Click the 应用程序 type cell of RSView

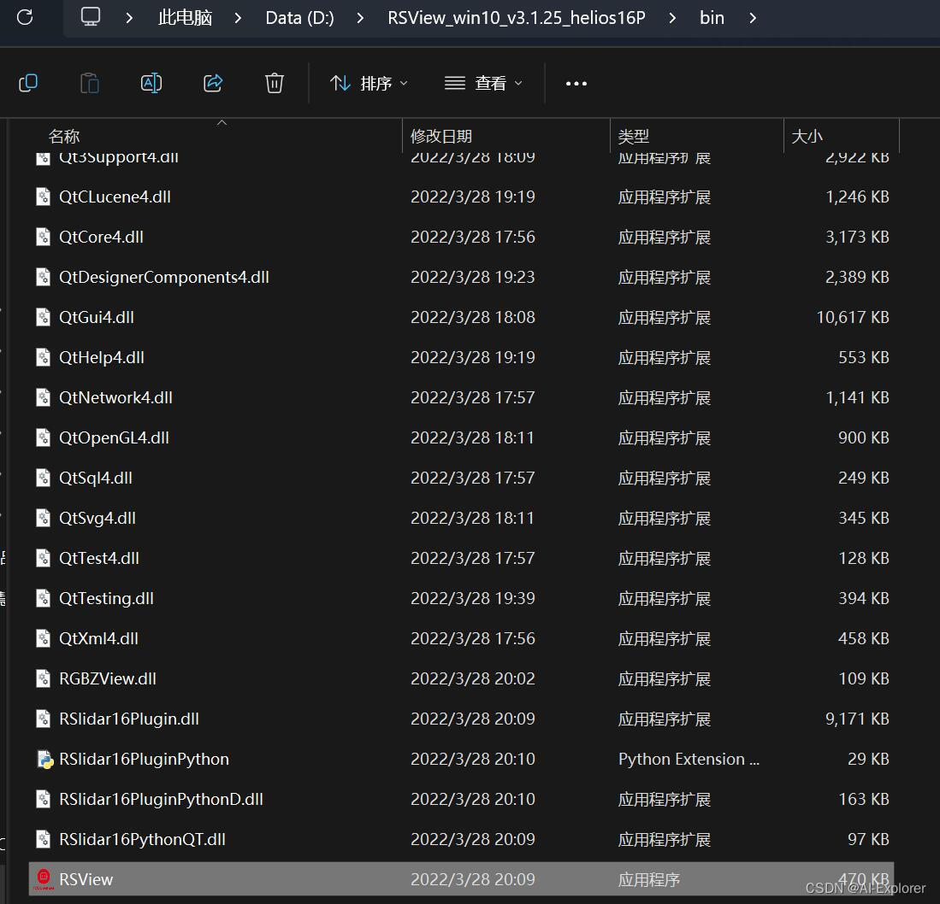coord(649,879)
